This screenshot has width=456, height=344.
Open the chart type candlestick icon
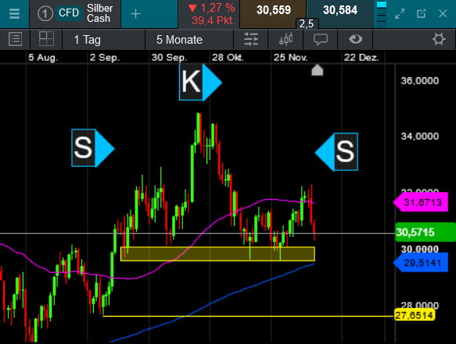pos(285,39)
